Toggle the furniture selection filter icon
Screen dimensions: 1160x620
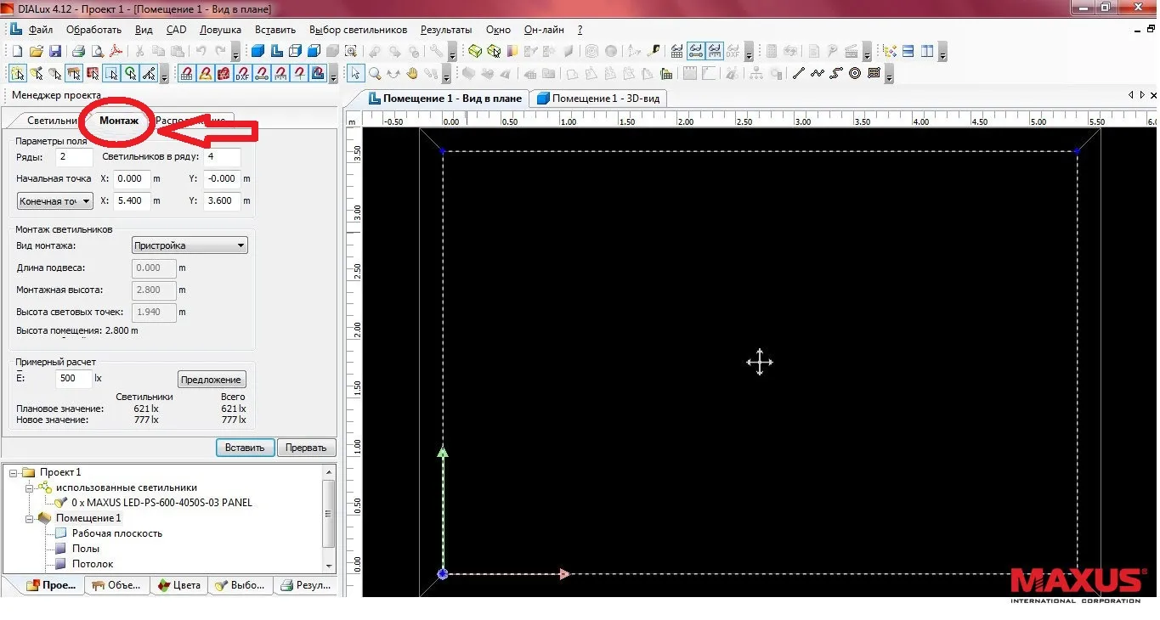[x=73, y=73]
